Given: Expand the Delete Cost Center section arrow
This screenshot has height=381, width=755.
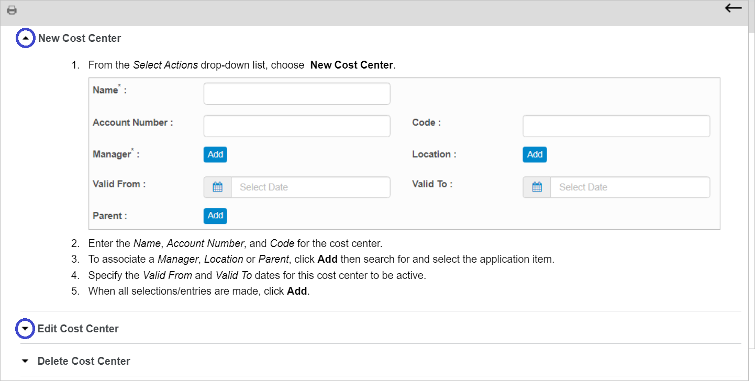Looking at the screenshot, I should [25, 361].
